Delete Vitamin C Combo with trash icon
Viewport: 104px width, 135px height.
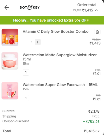(x=97, y=32)
